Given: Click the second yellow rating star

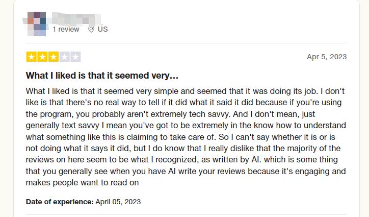Looking at the screenshot, I should point(42,57).
